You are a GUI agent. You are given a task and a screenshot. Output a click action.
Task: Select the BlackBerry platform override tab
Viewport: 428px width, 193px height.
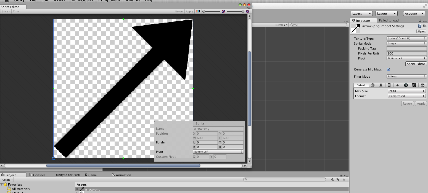tap(406, 85)
